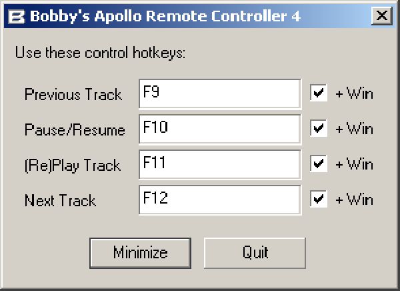Image resolution: width=400 pixels, height=291 pixels.
Task: Click the "Next Track" text label
Action: click(x=60, y=200)
